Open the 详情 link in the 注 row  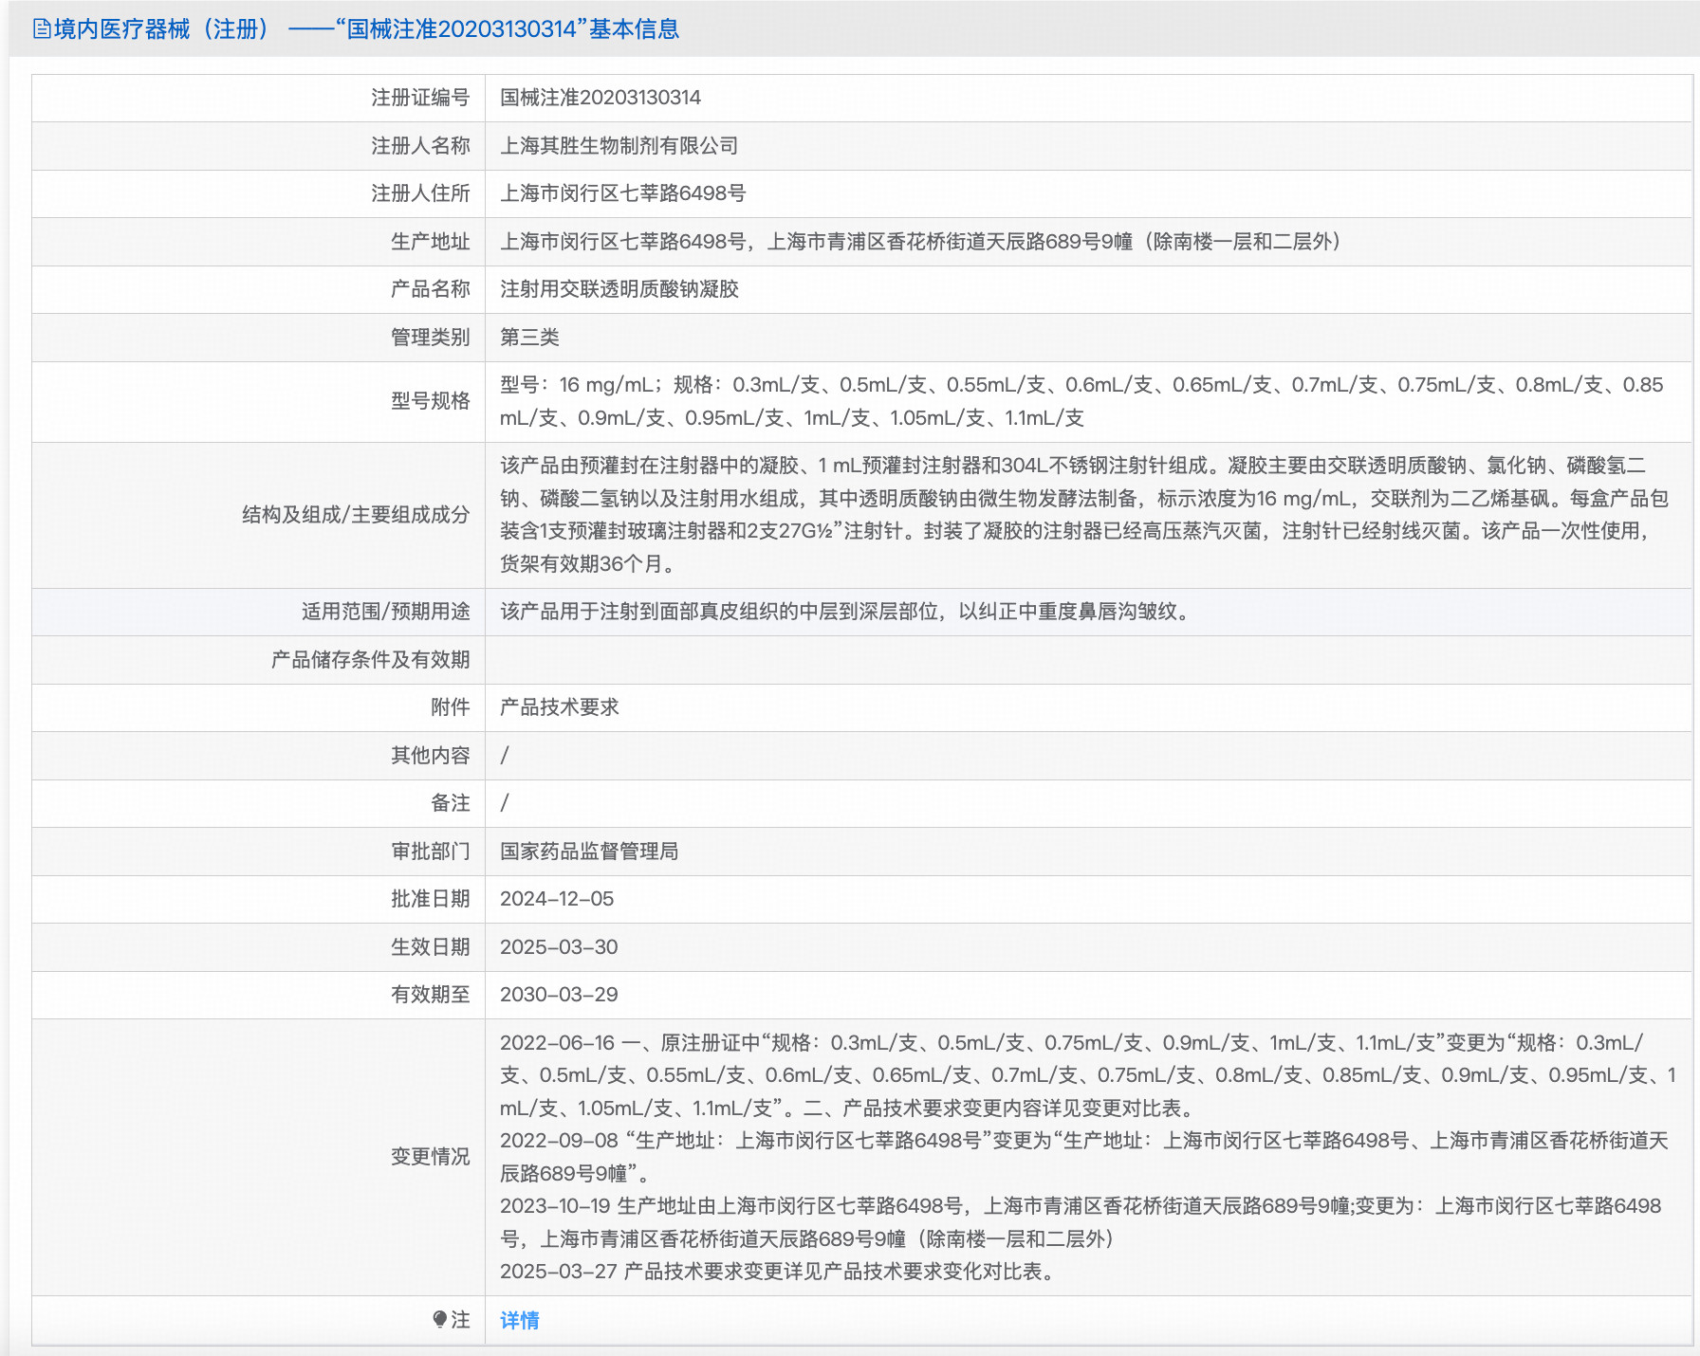pos(518,1318)
